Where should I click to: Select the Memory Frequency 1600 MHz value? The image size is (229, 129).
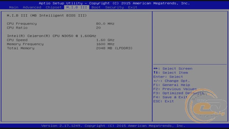(x=105, y=44)
